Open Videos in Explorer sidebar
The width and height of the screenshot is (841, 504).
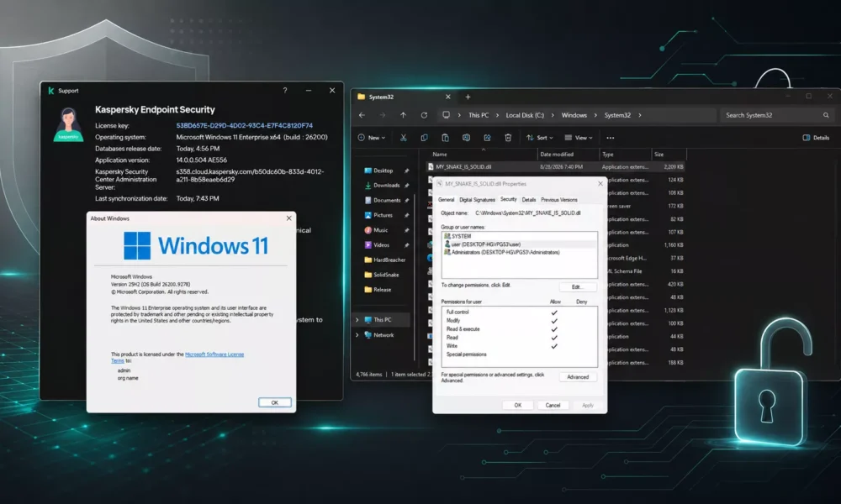[377, 244]
